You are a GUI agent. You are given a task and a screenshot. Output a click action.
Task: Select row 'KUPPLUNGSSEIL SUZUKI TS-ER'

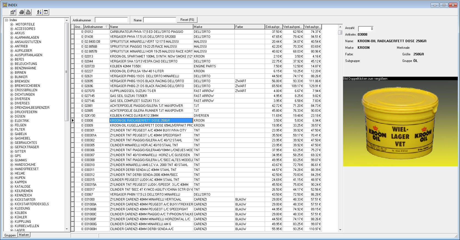[x=151, y=91]
